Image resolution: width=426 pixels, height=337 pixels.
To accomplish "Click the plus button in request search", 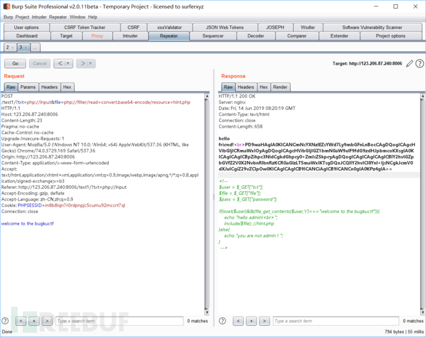I will pyautogui.click(x=34, y=321).
